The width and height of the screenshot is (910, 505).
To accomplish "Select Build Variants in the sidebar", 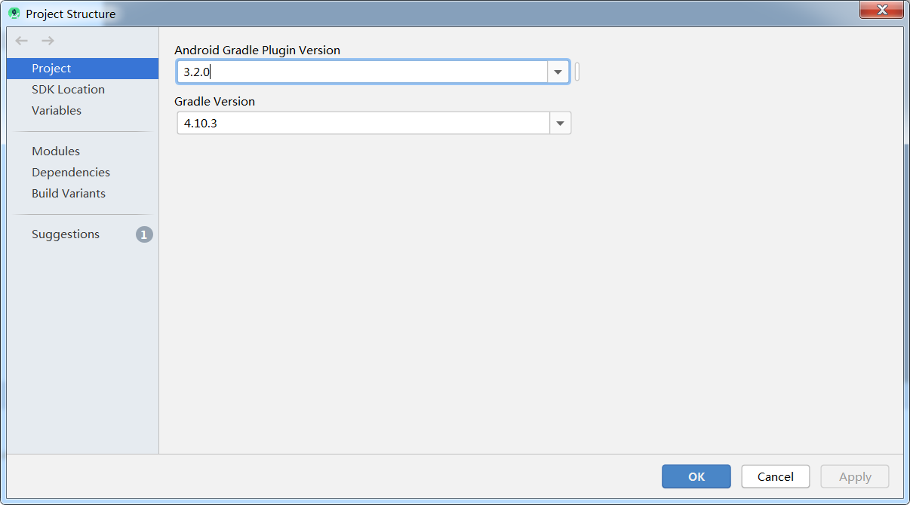I will pyautogui.click(x=68, y=193).
